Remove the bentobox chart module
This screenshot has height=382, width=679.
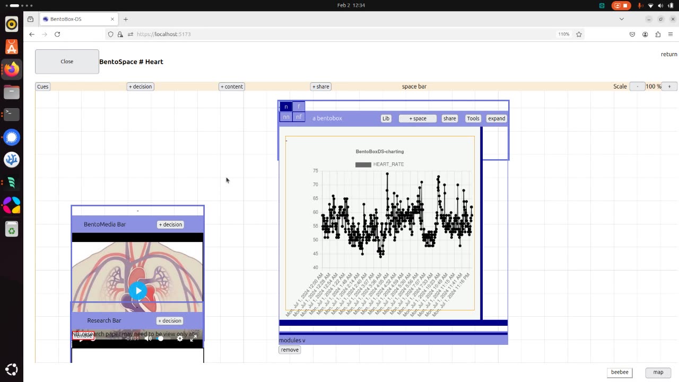[290, 350]
